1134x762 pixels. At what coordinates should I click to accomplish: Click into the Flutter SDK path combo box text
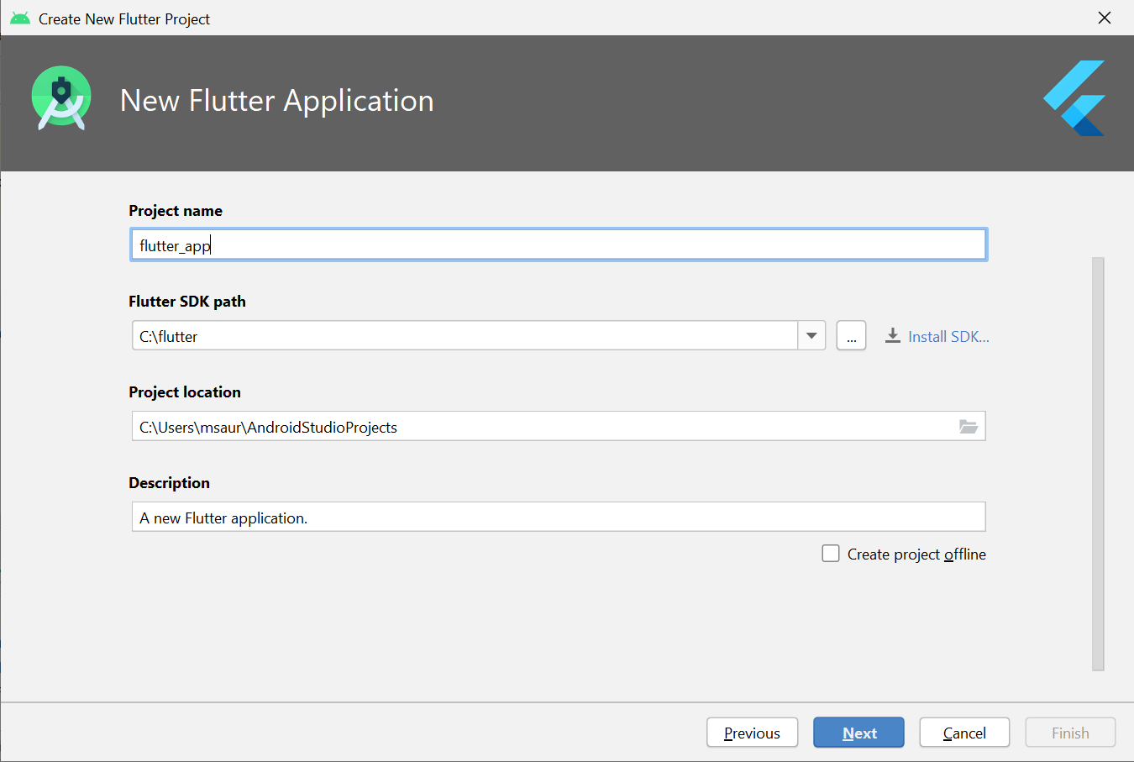pos(462,336)
